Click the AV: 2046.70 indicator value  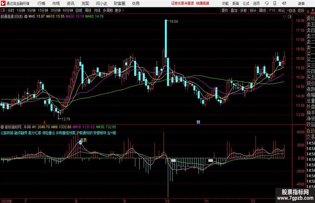click(x=41, y=127)
